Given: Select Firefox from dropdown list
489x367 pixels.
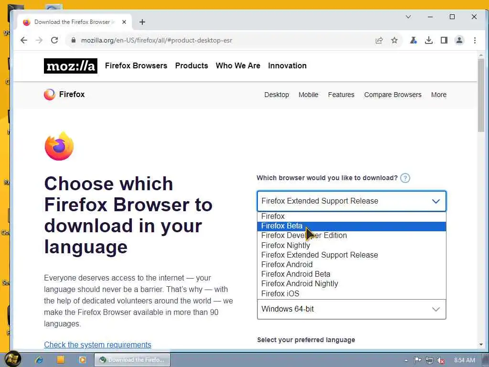Looking at the screenshot, I should (x=351, y=216).
